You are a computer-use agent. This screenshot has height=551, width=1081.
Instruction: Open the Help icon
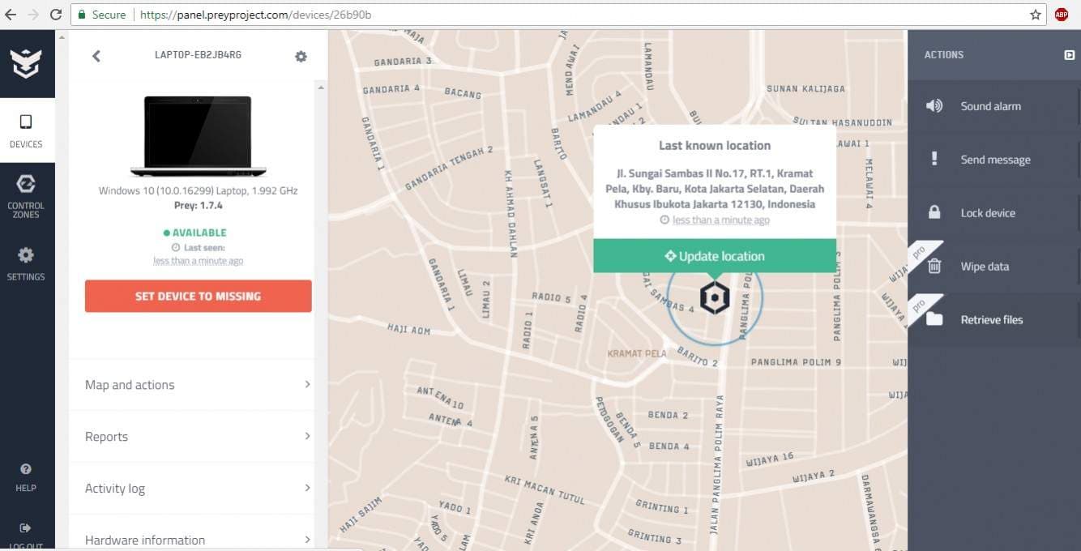click(x=26, y=469)
